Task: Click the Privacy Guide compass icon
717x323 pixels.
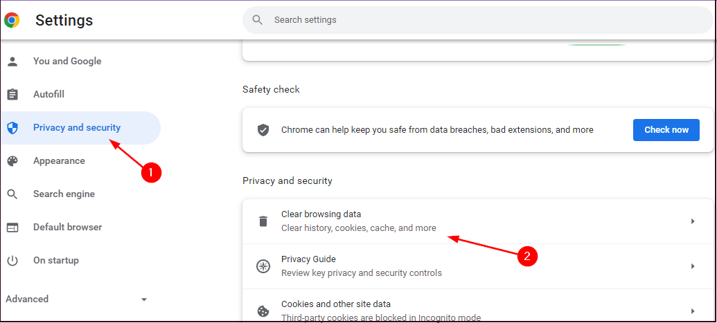Action: pyautogui.click(x=263, y=266)
